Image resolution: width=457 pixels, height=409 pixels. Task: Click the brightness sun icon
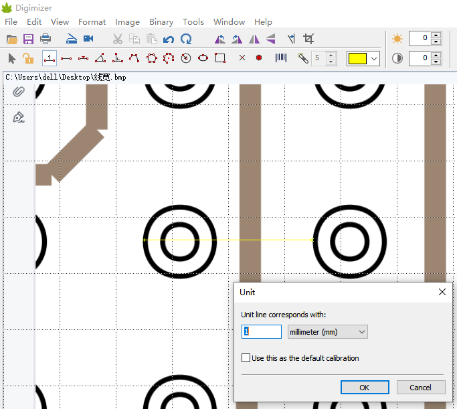pyautogui.click(x=397, y=39)
